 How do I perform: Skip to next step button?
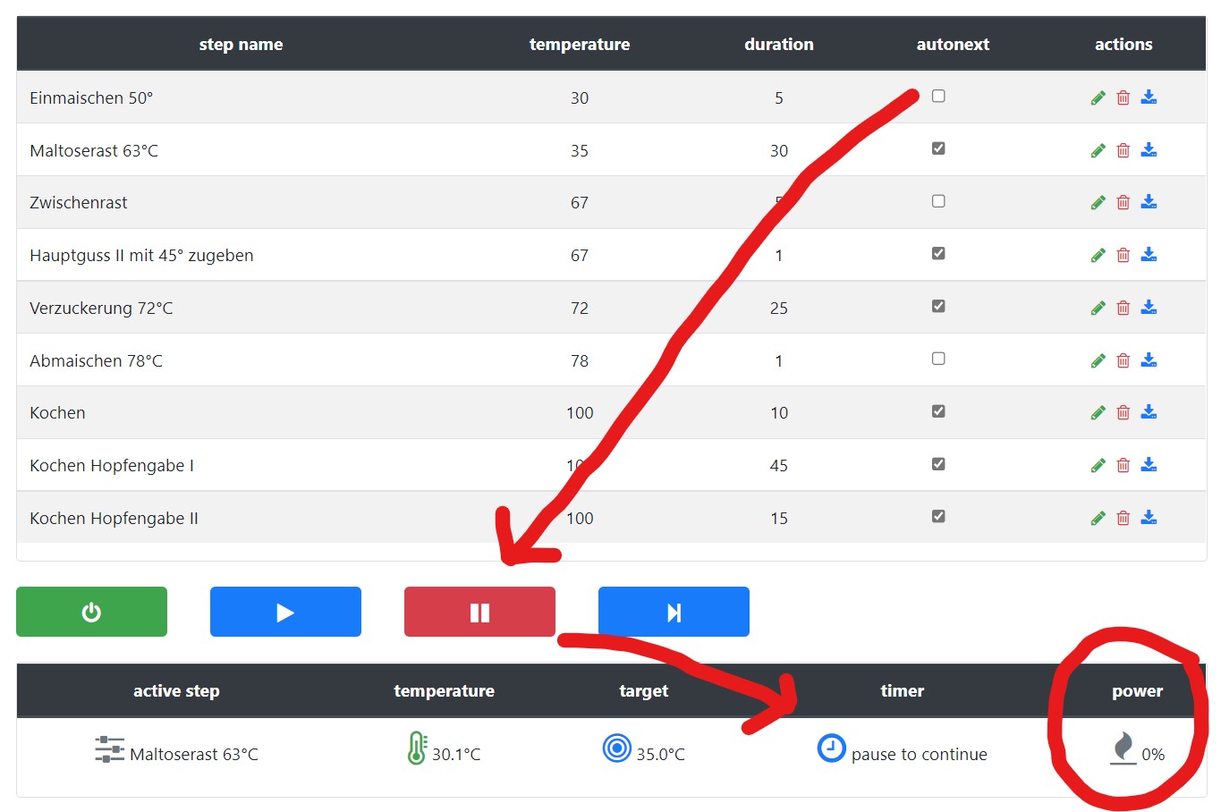pyautogui.click(x=674, y=612)
